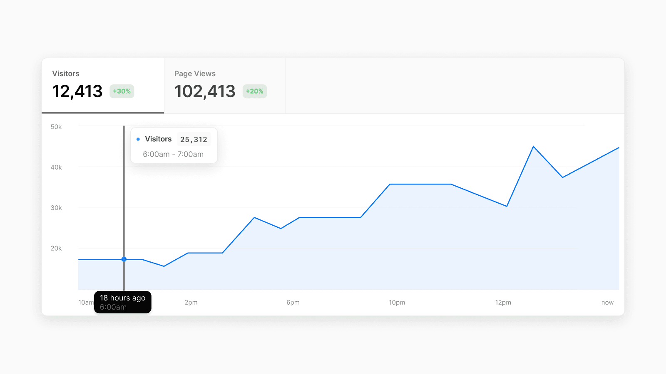Viewport: 666px width, 374px height.
Task: Click the 6:00am - 7:00am tooltip range
Action: 173,154
